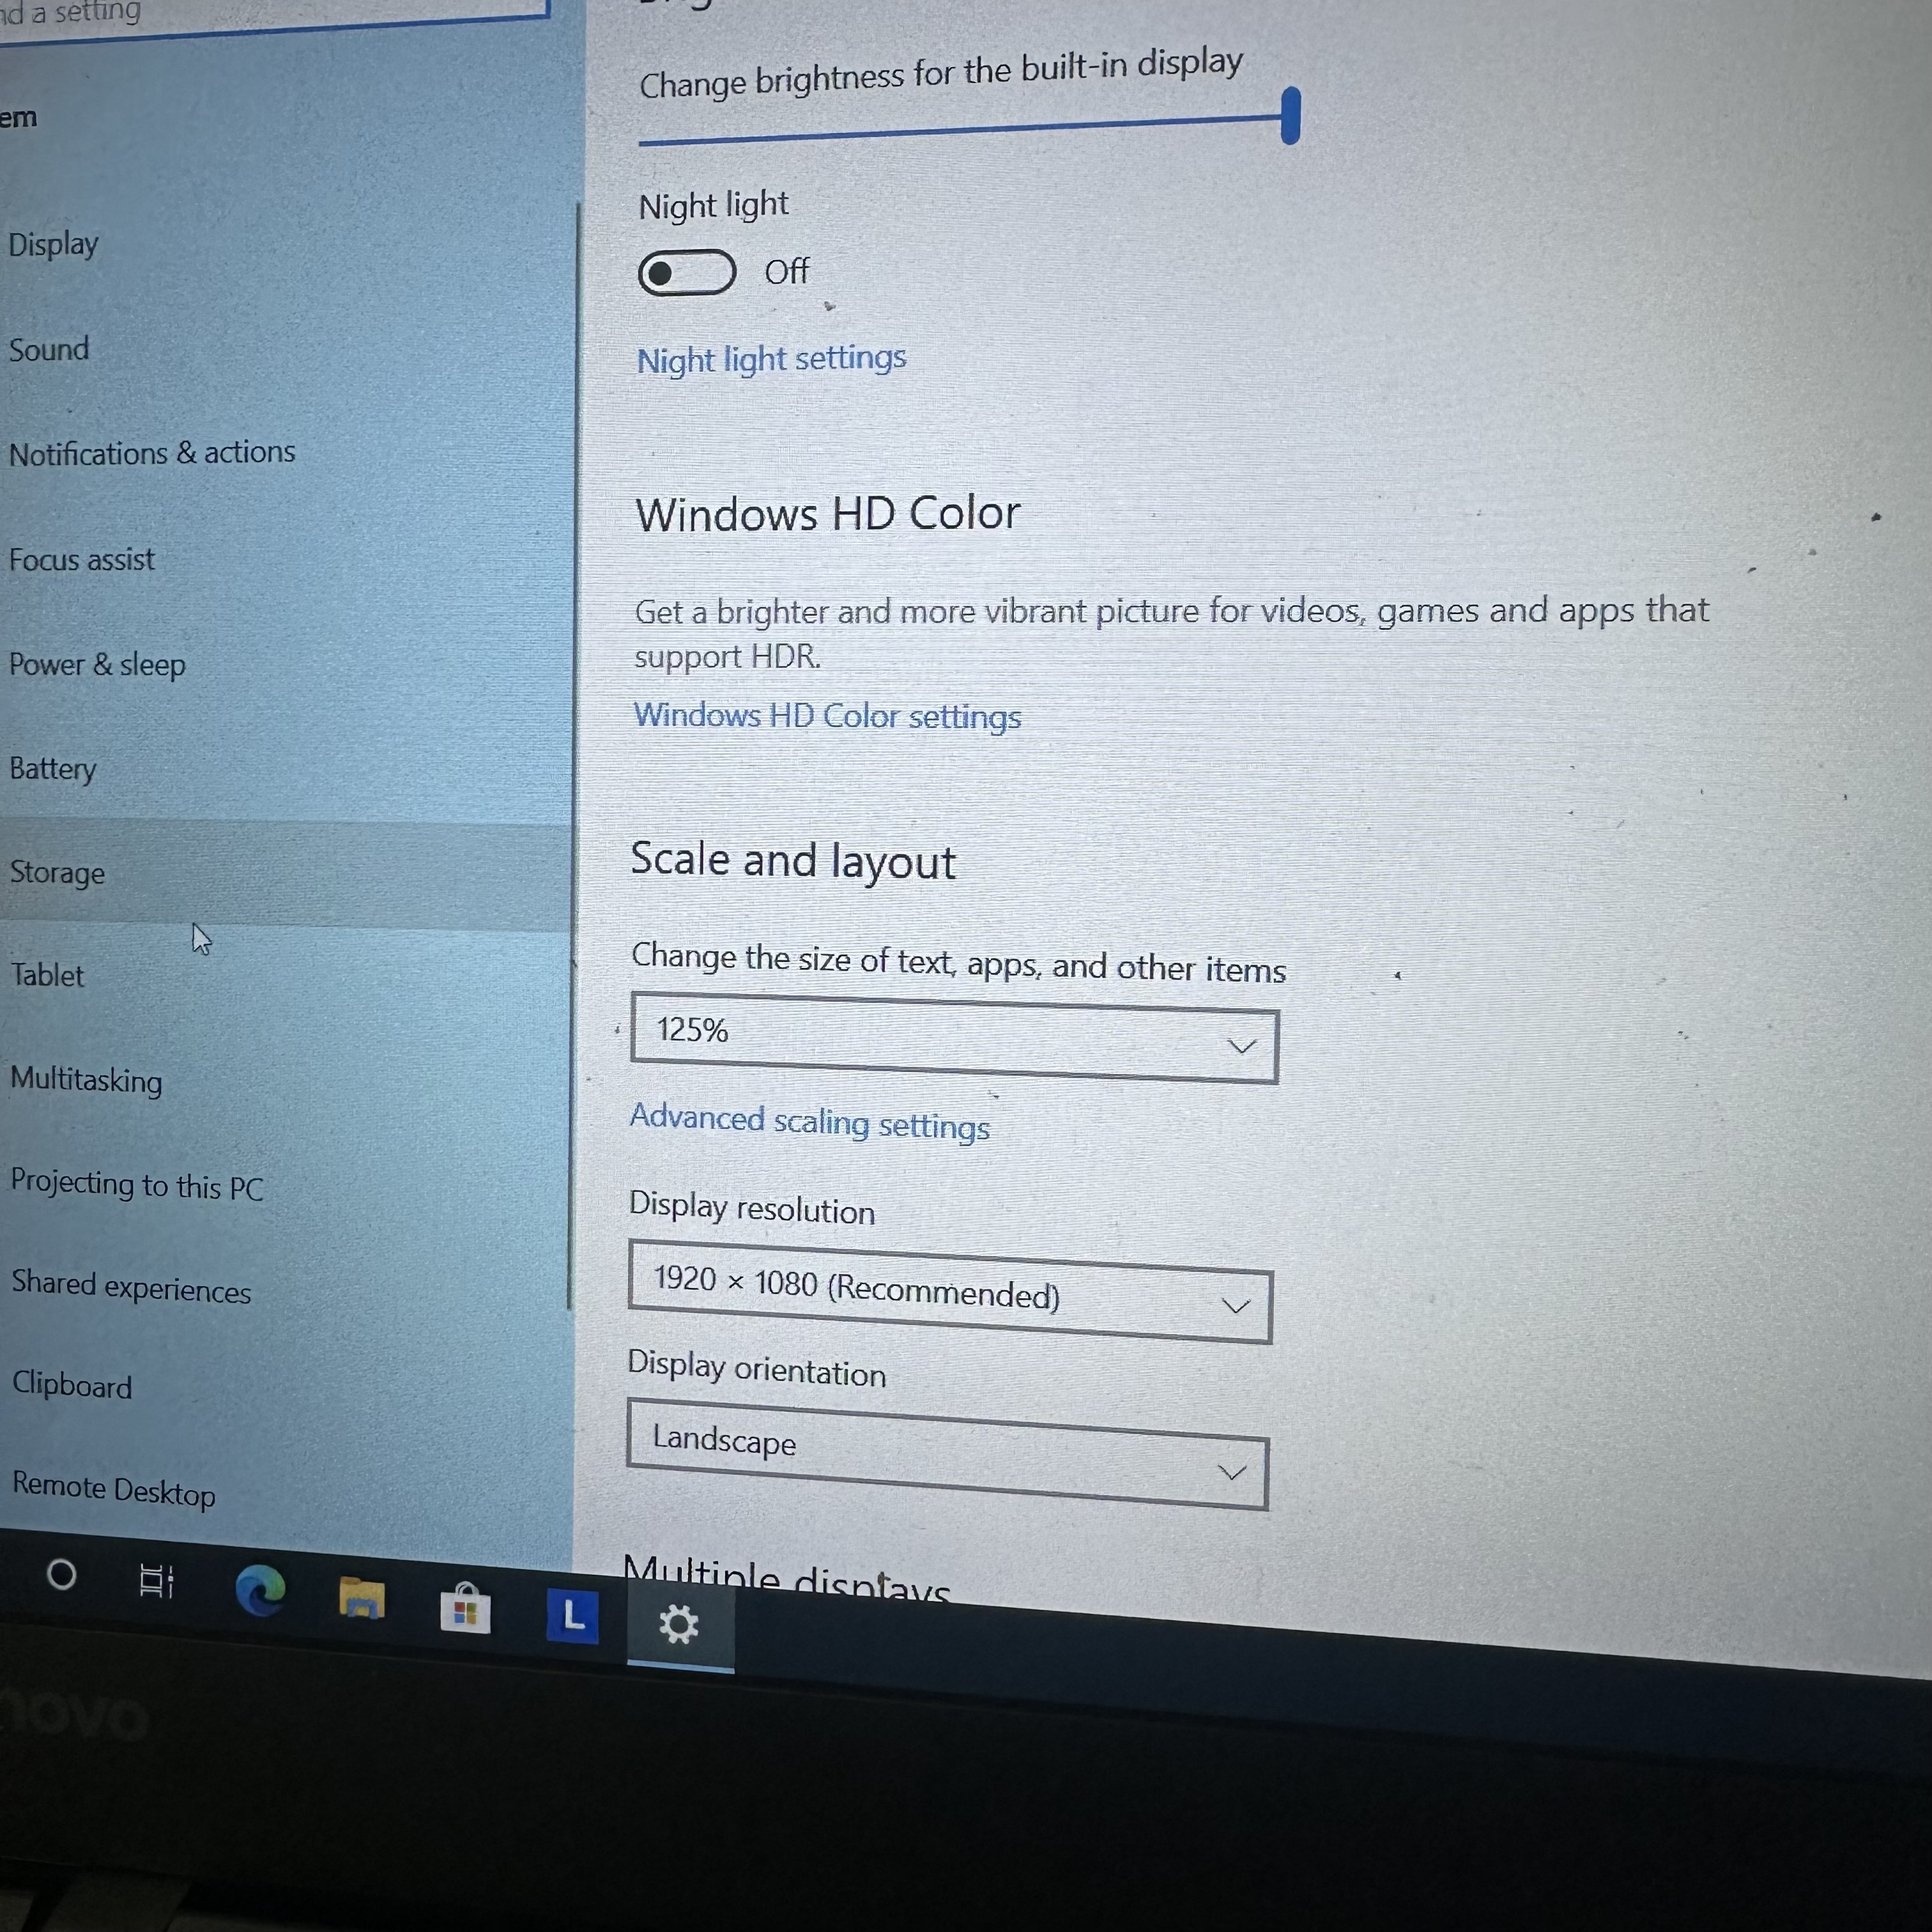This screenshot has height=1932, width=1932.
Task: Click the sidebar vertical scrollbar
Action: tap(574, 755)
